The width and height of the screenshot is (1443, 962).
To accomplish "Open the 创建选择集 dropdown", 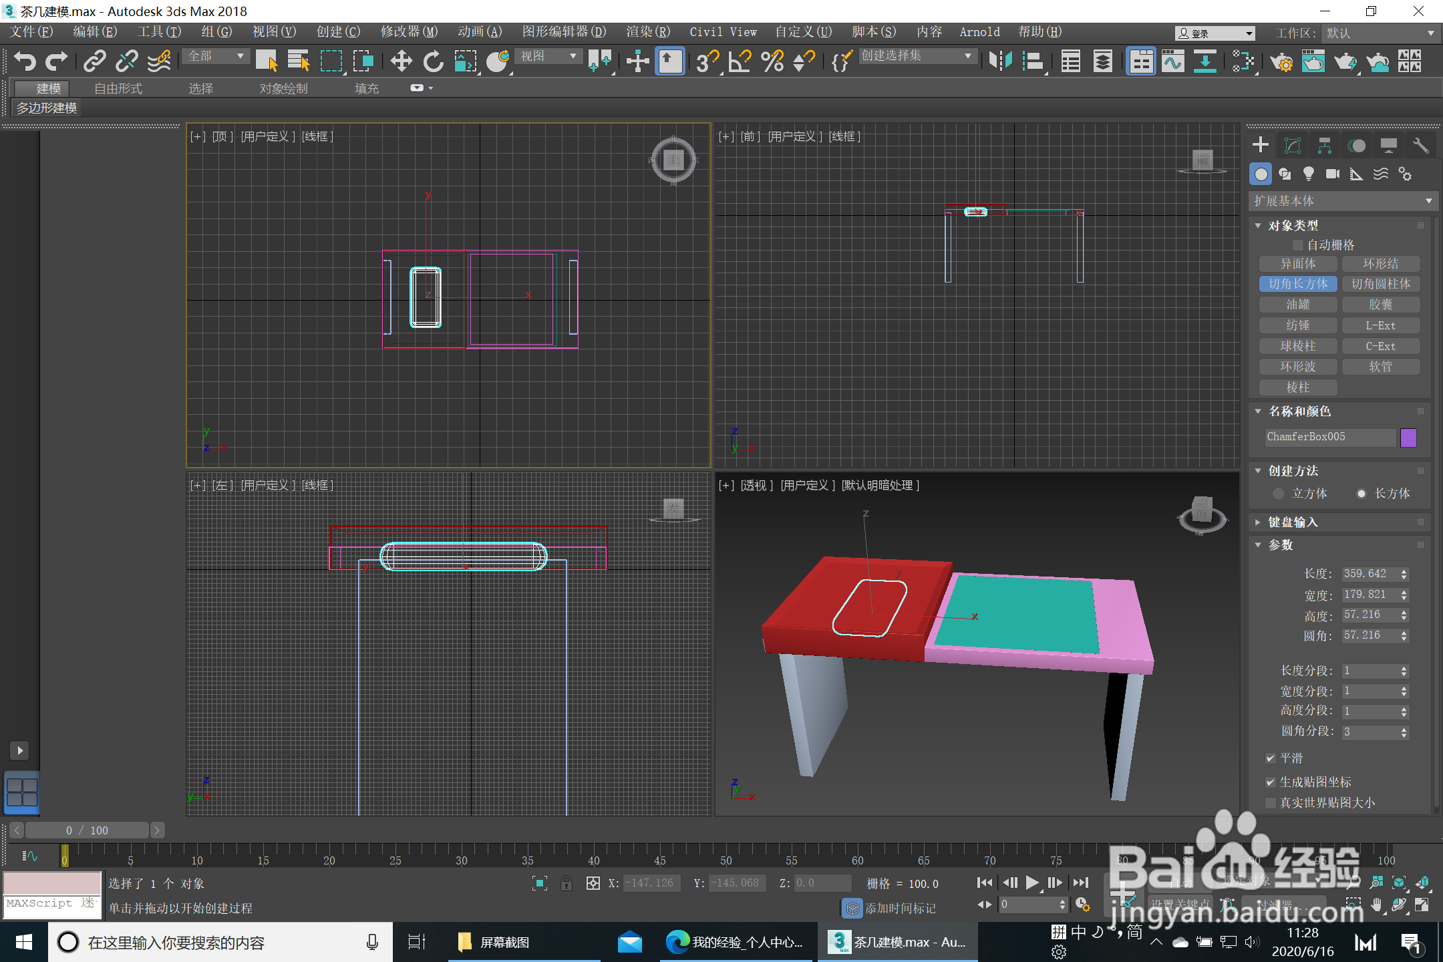I will coord(917,56).
